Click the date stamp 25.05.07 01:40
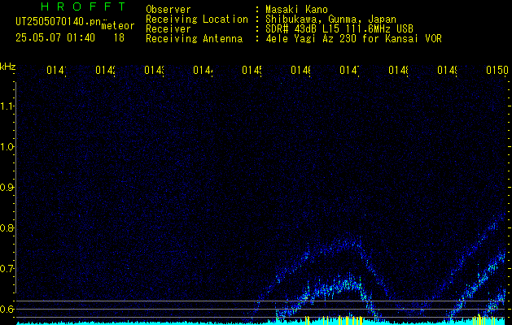The height and width of the screenshot is (325, 512). 55,38
